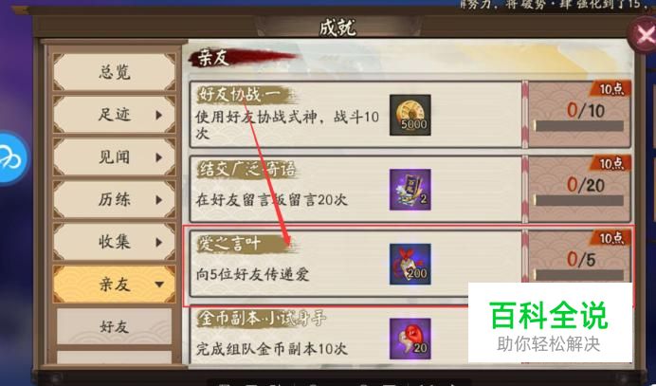Expand the 收集 category arrow
Screen dimensions: 656x386
click(158, 242)
